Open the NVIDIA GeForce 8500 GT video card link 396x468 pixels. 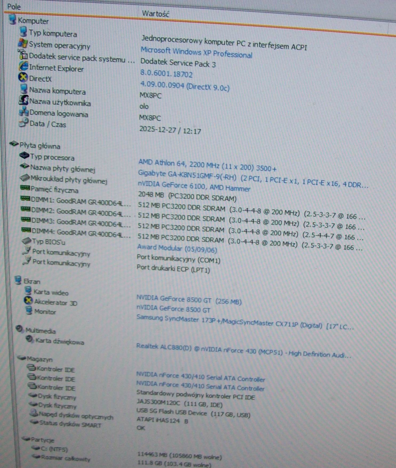point(189,300)
